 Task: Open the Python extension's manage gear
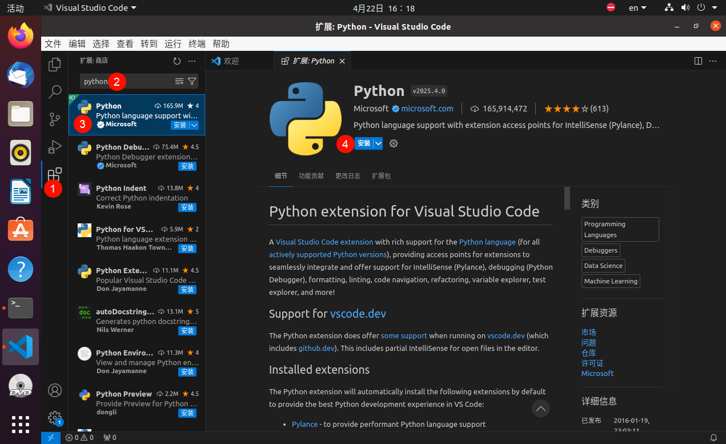394,143
